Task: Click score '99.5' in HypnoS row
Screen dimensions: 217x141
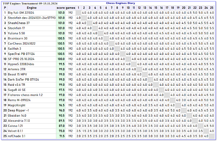Action: 62,64
